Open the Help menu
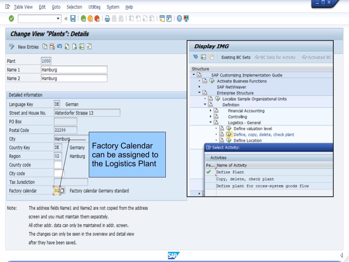The width and height of the screenshot is (349, 262). pyautogui.click(x=129, y=7)
